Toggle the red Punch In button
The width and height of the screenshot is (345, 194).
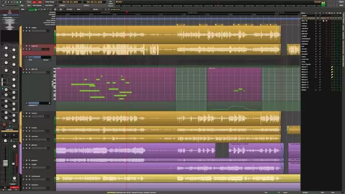coord(34,2)
